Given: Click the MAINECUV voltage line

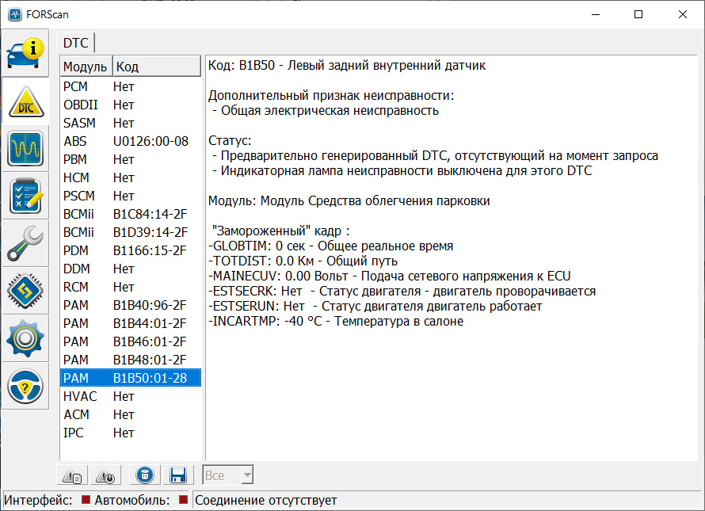Looking at the screenshot, I should click(x=390, y=276).
